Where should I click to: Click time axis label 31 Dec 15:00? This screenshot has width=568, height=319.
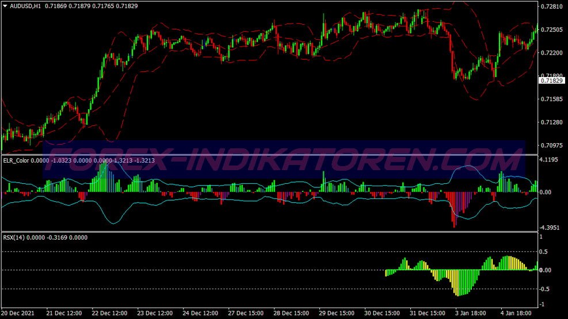click(x=428, y=313)
